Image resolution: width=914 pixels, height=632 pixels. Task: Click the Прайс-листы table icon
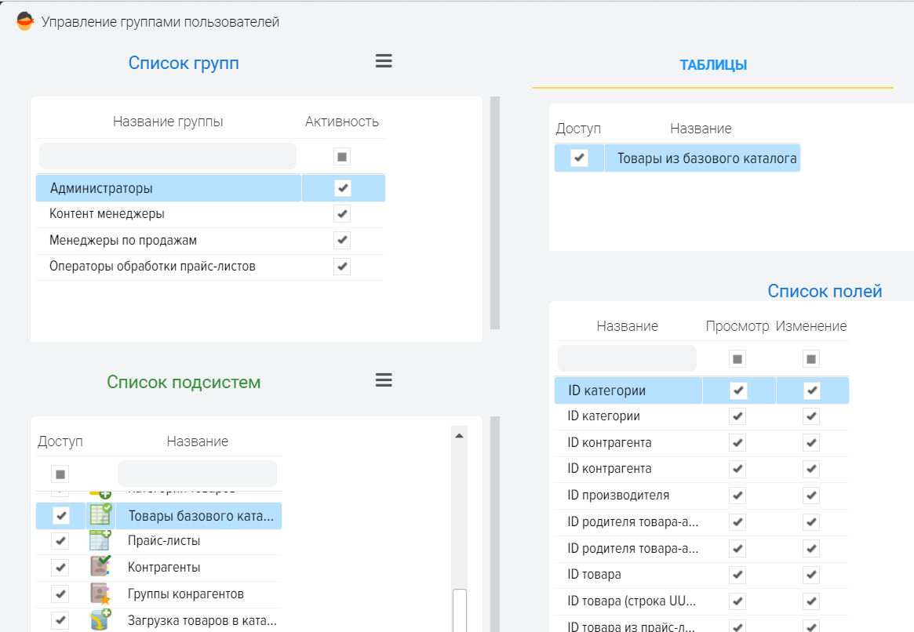tap(100, 540)
